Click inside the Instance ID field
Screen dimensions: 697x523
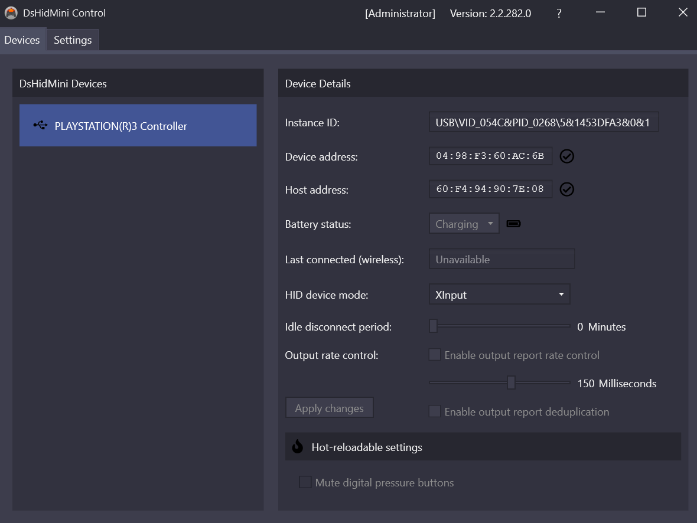point(543,122)
